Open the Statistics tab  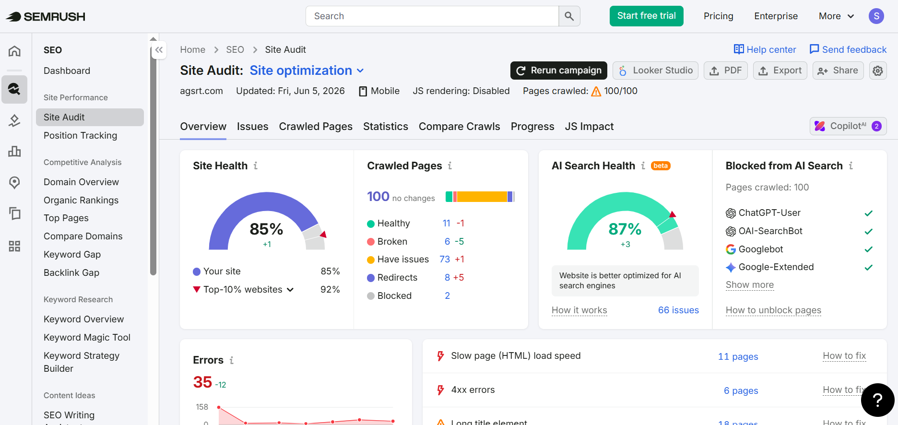pos(386,127)
